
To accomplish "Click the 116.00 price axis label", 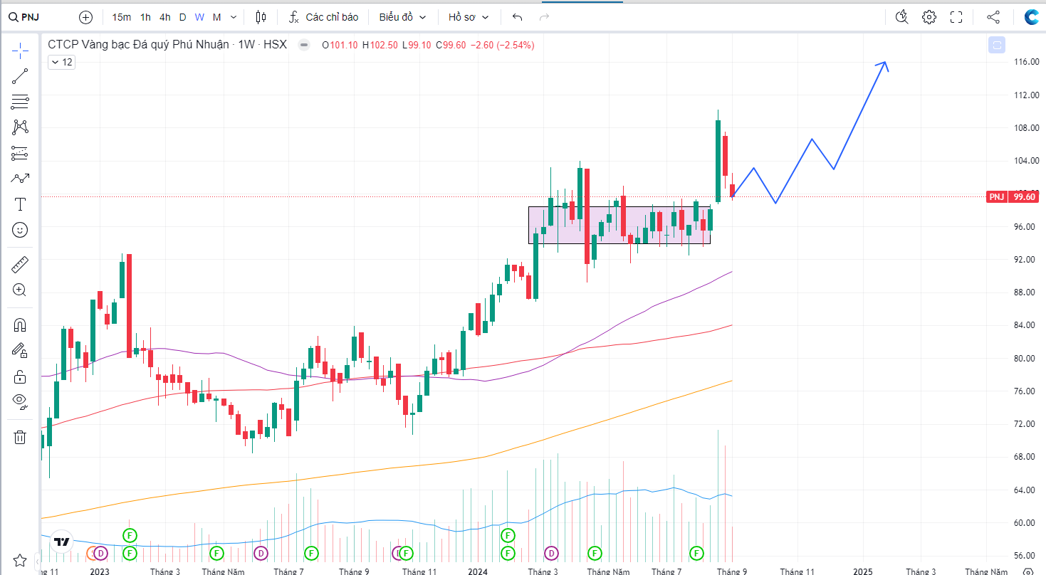I will (1025, 62).
